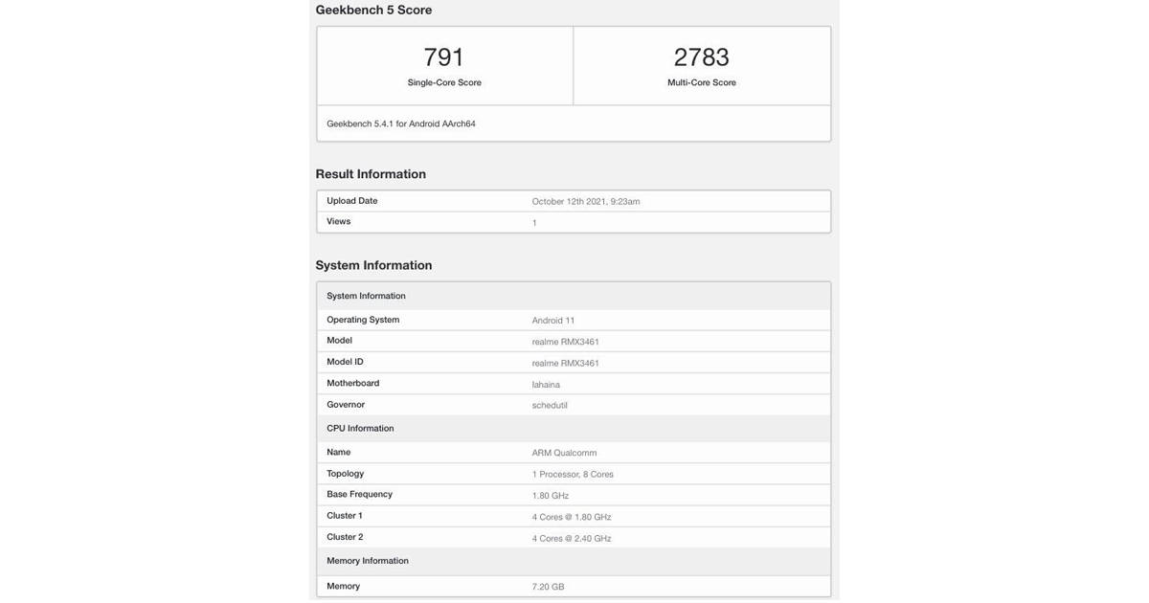Select the Geekbench 5 Score heading

[373, 7]
